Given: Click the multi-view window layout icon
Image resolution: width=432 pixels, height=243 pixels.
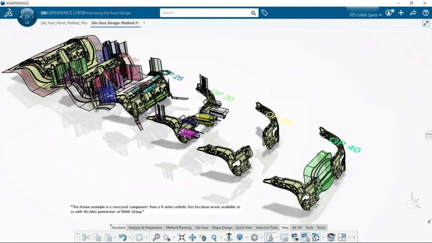Looking at the screenshot, I should pos(342,237).
